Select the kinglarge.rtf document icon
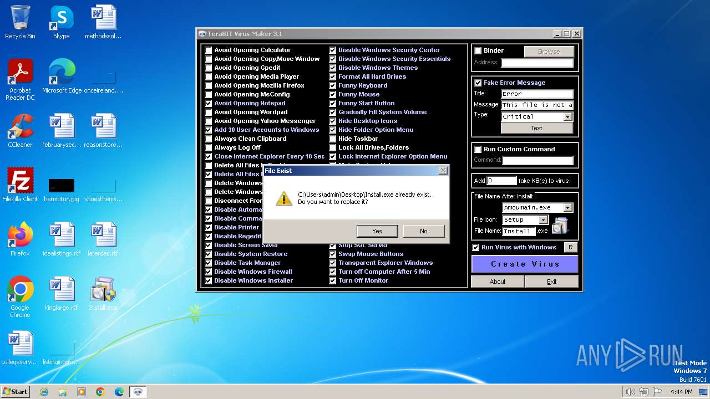Image resolution: width=710 pixels, height=399 pixels. 62,293
